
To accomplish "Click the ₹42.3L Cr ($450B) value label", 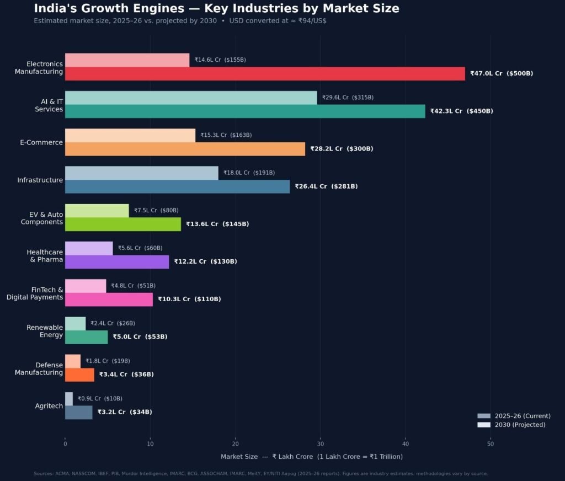I will 462,111.
